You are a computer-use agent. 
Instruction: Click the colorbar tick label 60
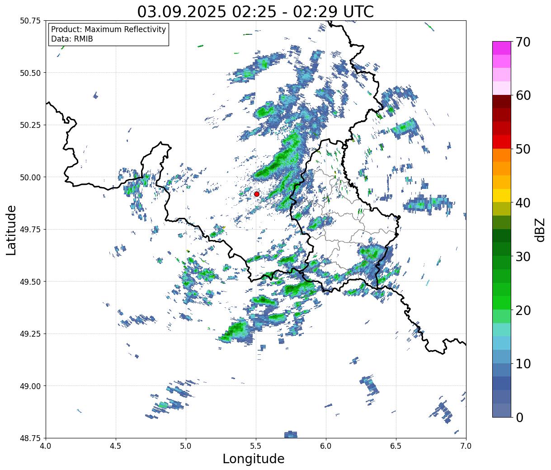pos(523,95)
